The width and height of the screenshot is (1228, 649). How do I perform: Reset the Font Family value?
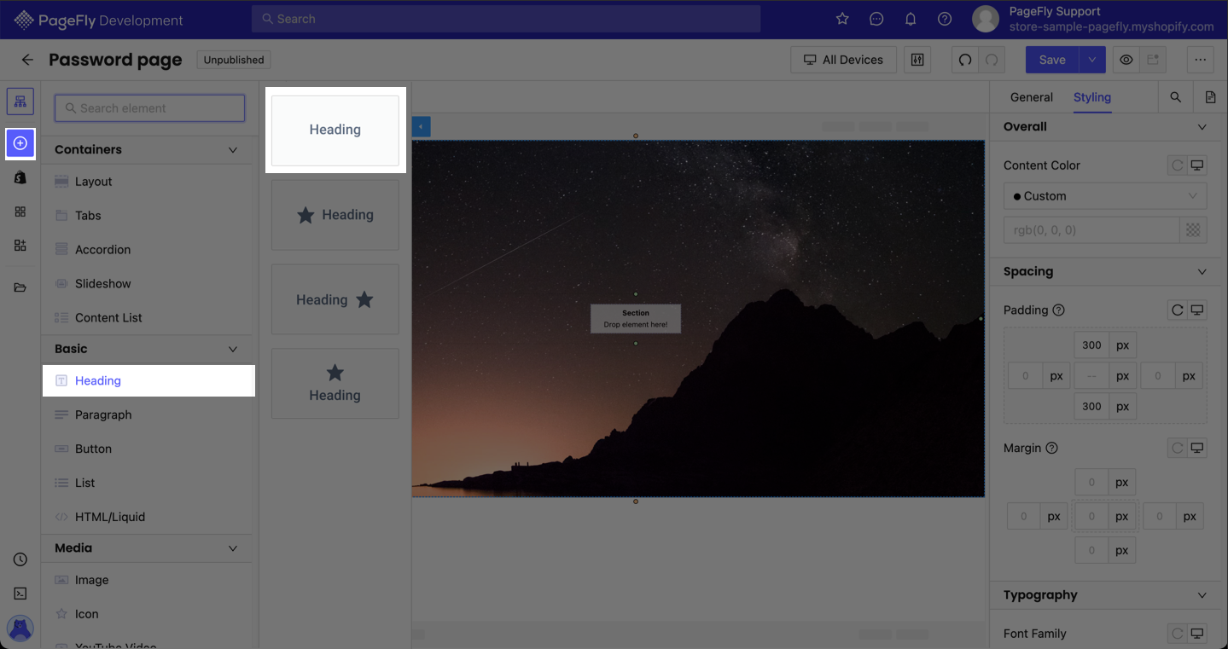click(x=1178, y=634)
